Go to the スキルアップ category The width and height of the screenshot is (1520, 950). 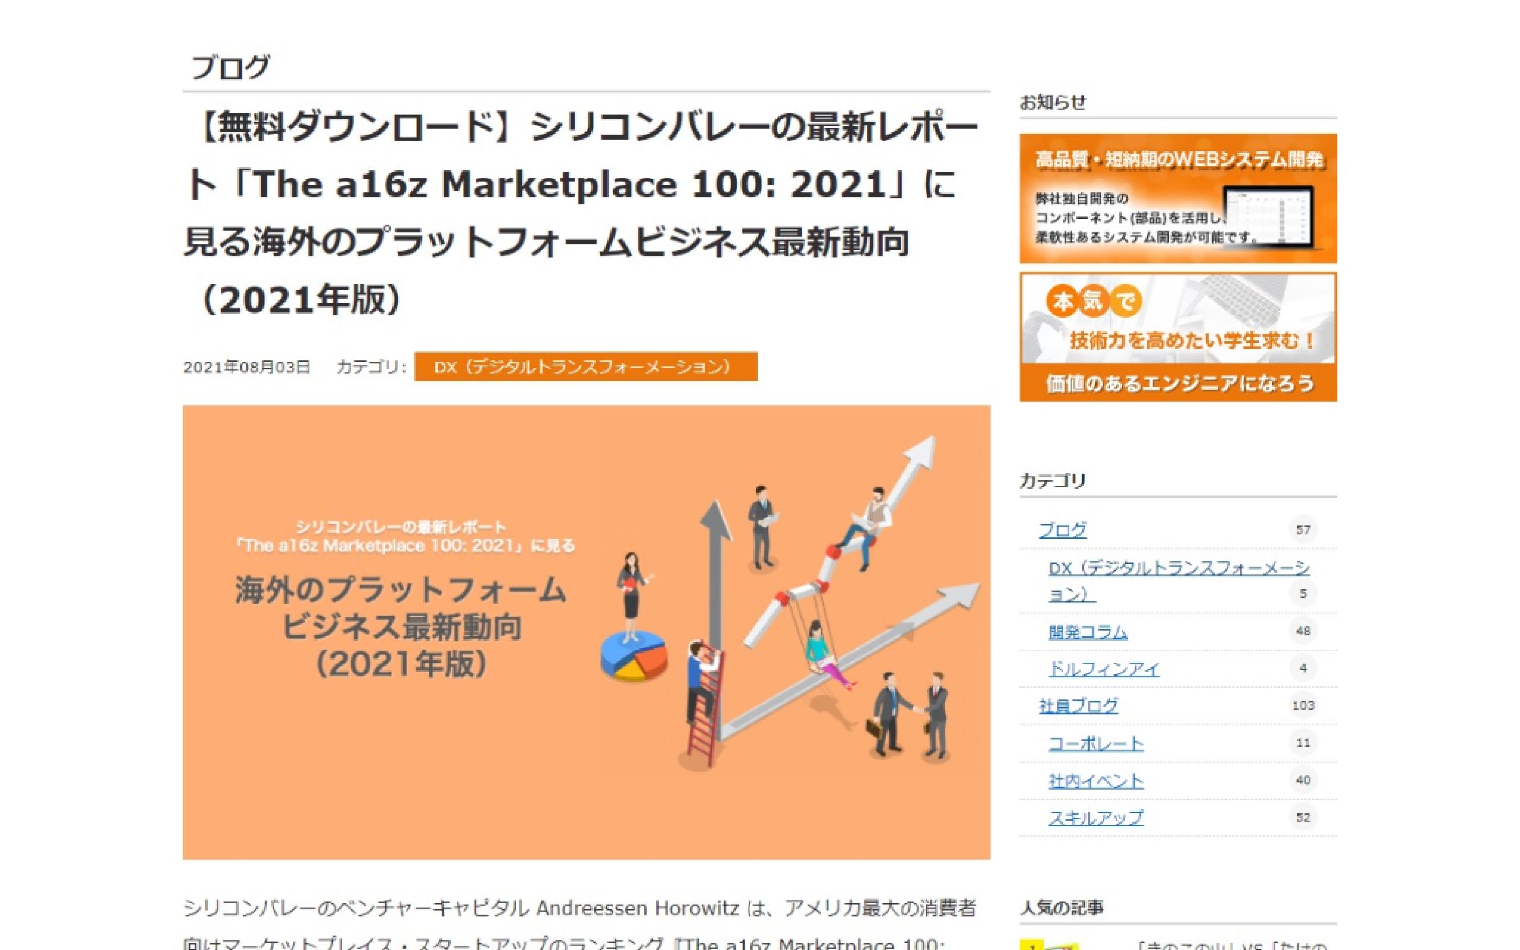(x=1095, y=818)
